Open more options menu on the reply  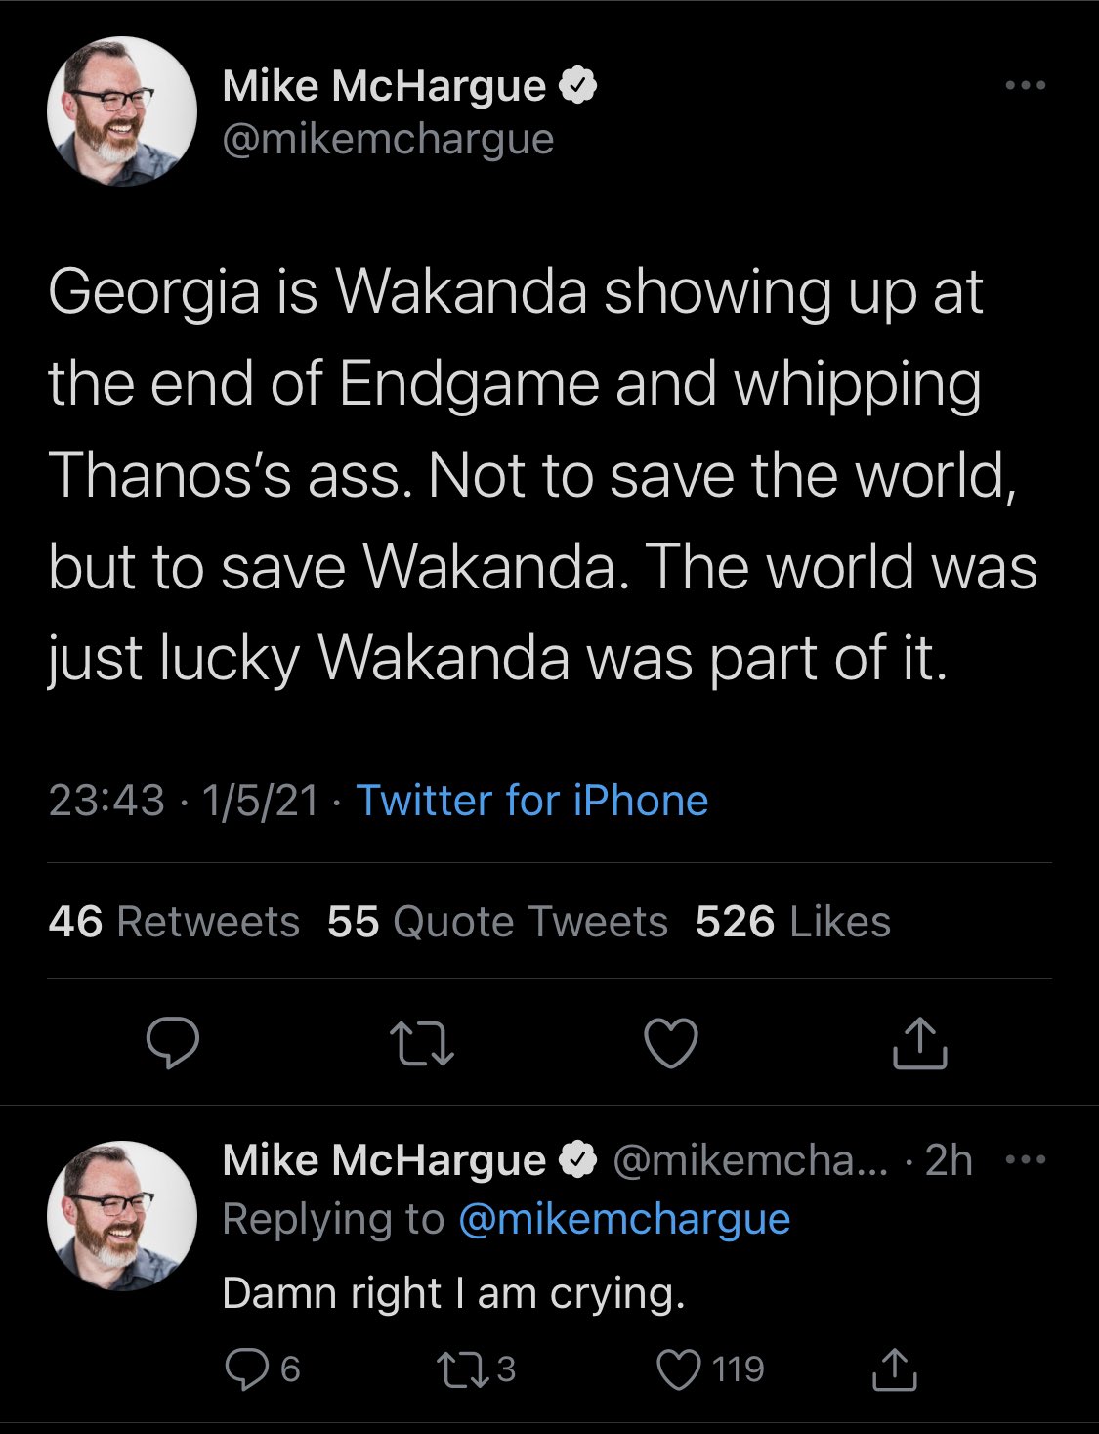coord(1026,1160)
